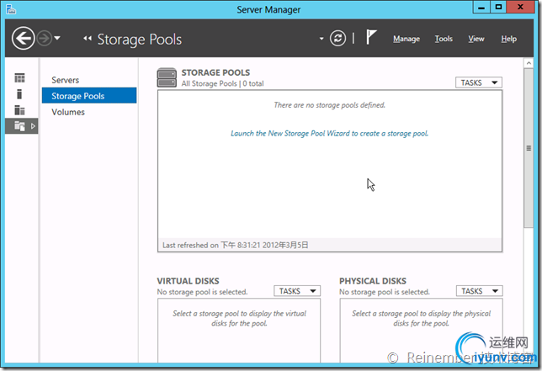Click the VIRTUAL DISKS heading
Screen dimensions: 542x371
pos(188,281)
